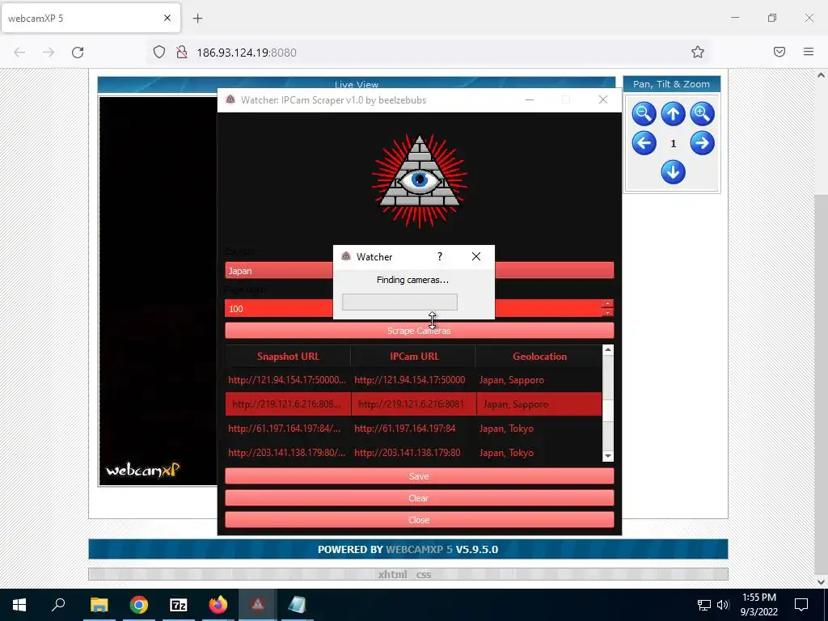Click the zoom in magnifier in Pan, Tilt & Zoom

click(x=702, y=113)
